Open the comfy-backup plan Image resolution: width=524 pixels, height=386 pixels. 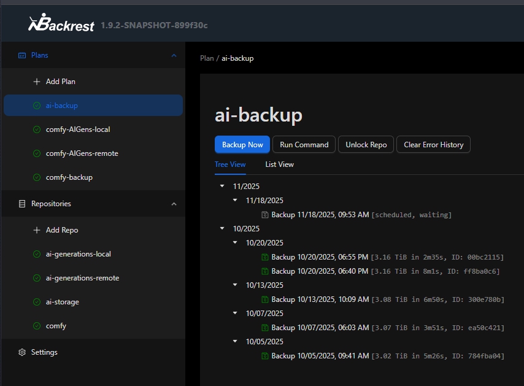(69, 177)
